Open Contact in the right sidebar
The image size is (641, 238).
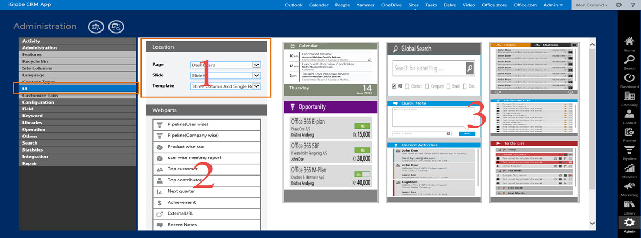pyautogui.click(x=629, y=117)
